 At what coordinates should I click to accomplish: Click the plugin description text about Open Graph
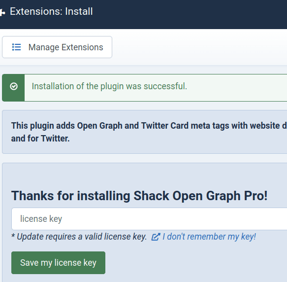[x=149, y=132]
